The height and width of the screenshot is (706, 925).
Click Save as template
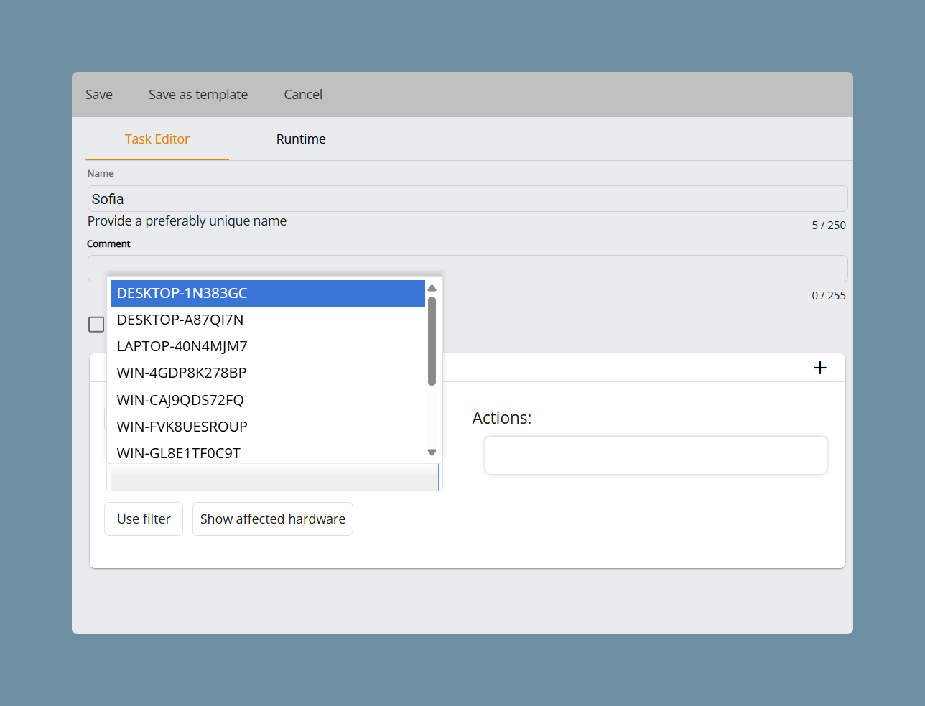198,95
